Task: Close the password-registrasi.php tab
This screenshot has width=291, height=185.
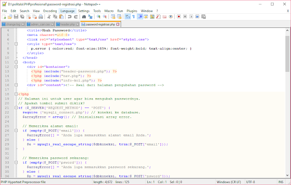Action: click(118, 24)
